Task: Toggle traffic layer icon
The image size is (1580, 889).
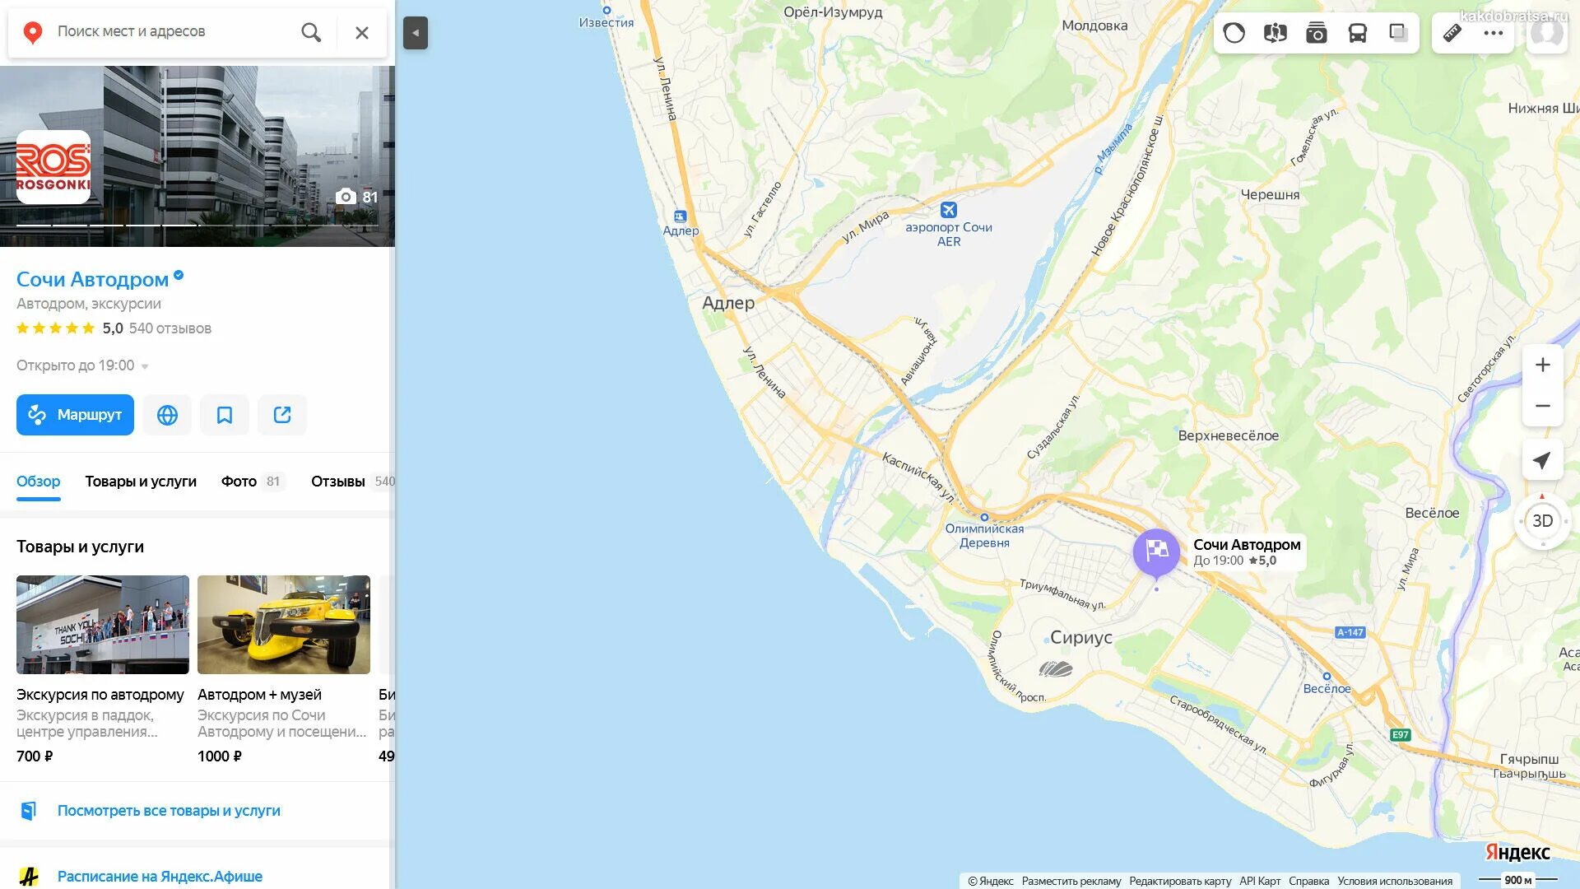Action: click(x=1234, y=33)
